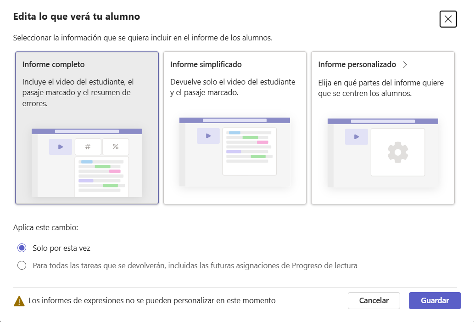Click the % icon in Informe completo preview
The height and width of the screenshot is (322, 474).
click(x=116, y=147)
